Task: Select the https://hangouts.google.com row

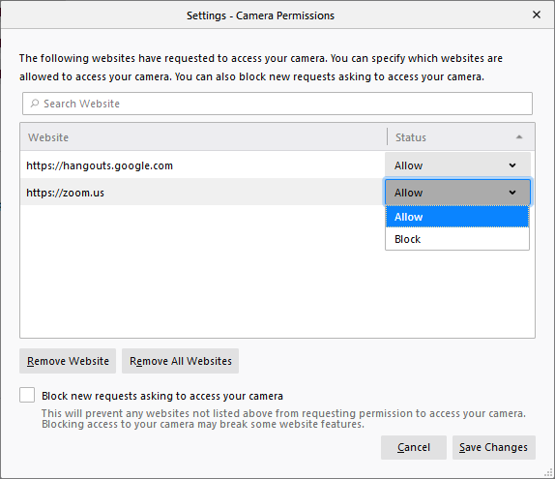Action: 202,165
